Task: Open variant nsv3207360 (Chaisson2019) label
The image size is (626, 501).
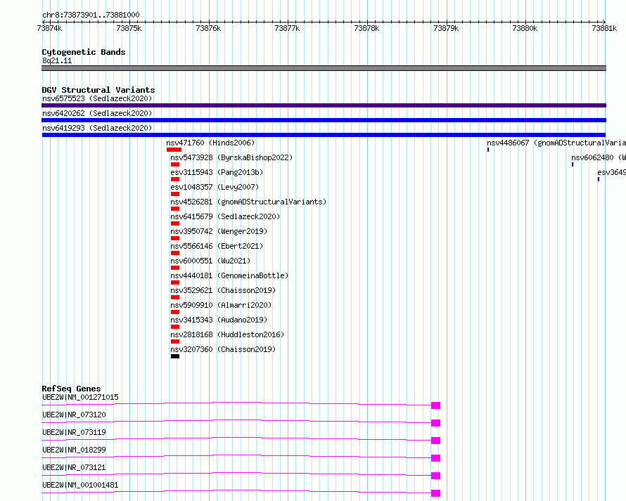Action: click(223, 349)
